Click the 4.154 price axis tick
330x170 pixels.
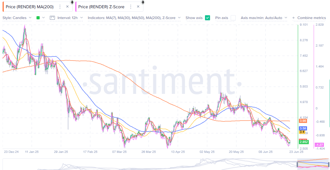coord(303,117)
